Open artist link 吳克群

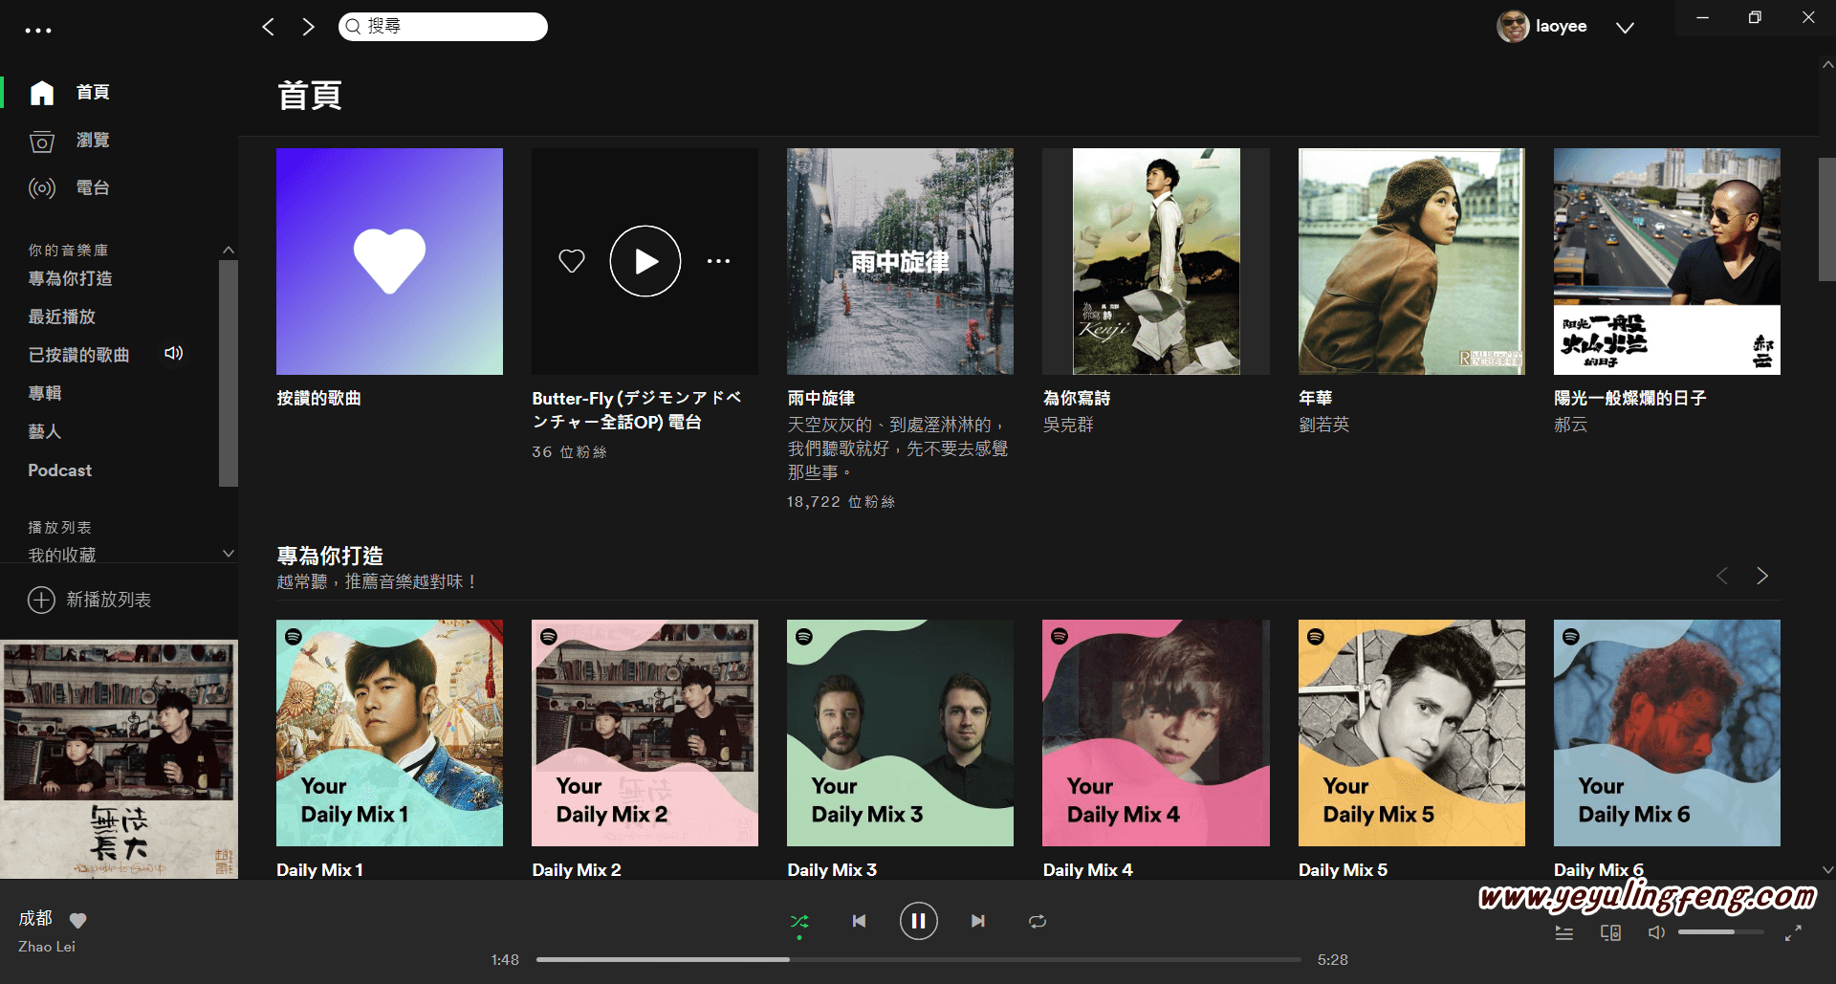click(x=1068, y=425)
